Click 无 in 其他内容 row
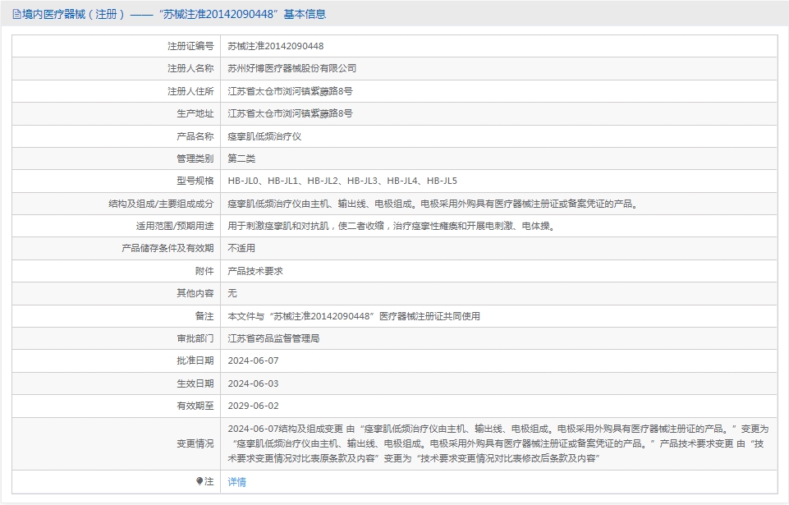 tap(232, 293)
